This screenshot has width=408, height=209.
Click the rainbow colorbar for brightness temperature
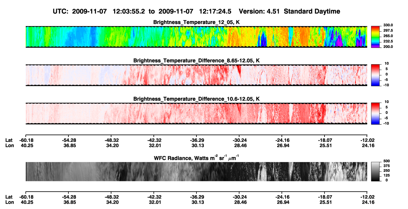coord(375,36)
